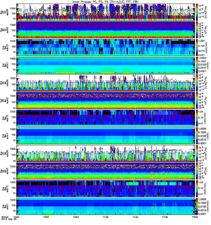
Task: Click the 1120 time axis label
Action: click(x=135, y=217)
